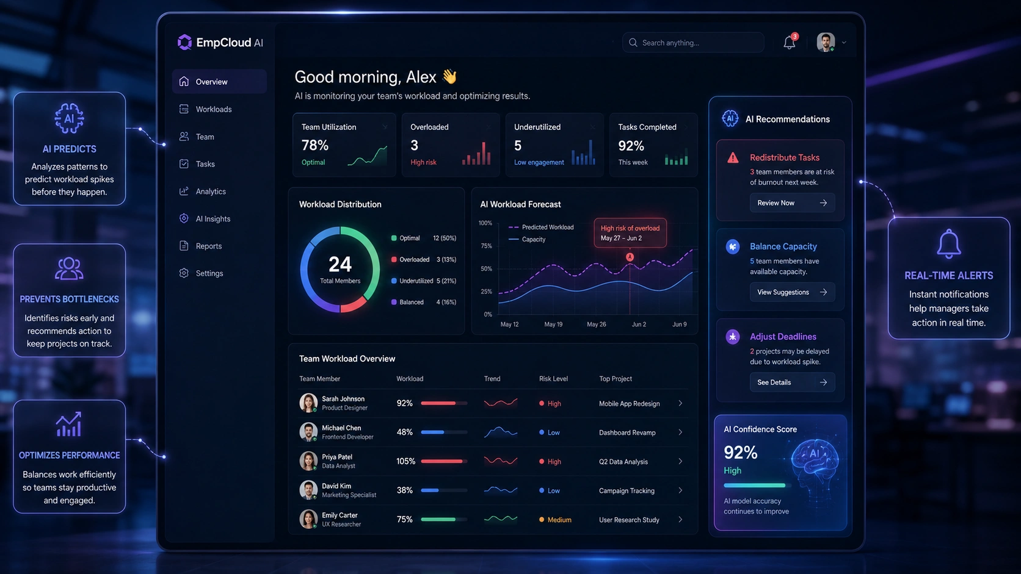The height and width of the screenshot is (574, 1021).
Task: Click the search magnifier icon
Action: pyautogui.click(x=633, y=43)
